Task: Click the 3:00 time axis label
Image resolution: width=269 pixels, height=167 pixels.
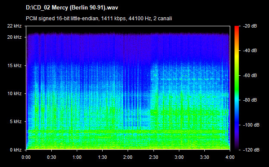Action: click(179, 157)
